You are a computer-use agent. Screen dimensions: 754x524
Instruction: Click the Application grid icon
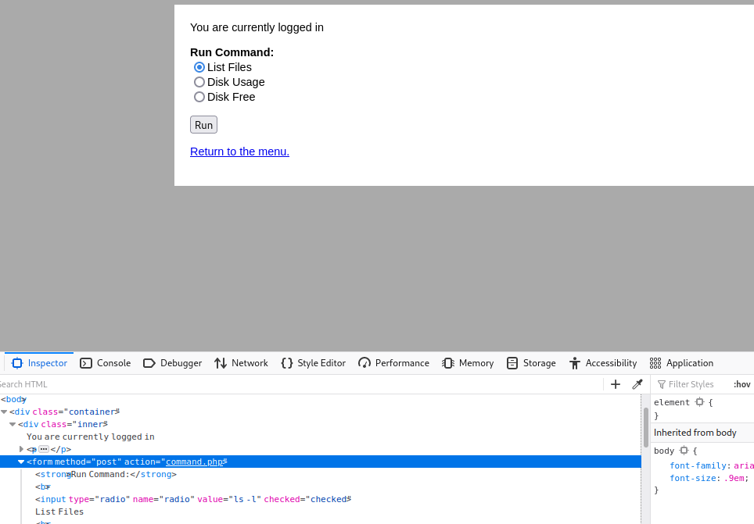[x=655, y=363]
